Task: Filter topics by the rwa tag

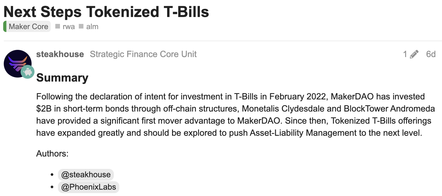Action: click(69, 27)
